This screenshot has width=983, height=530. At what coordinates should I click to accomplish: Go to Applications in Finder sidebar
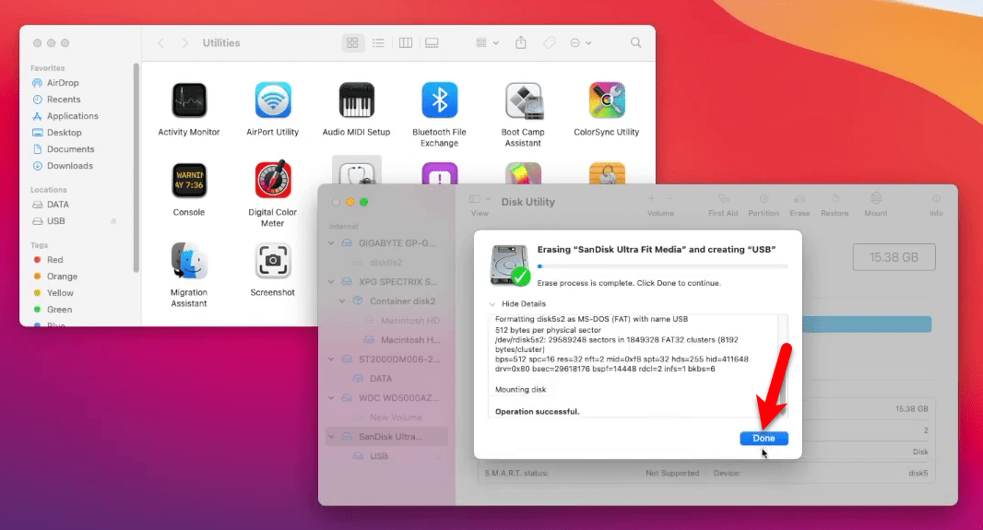[72, 116]
